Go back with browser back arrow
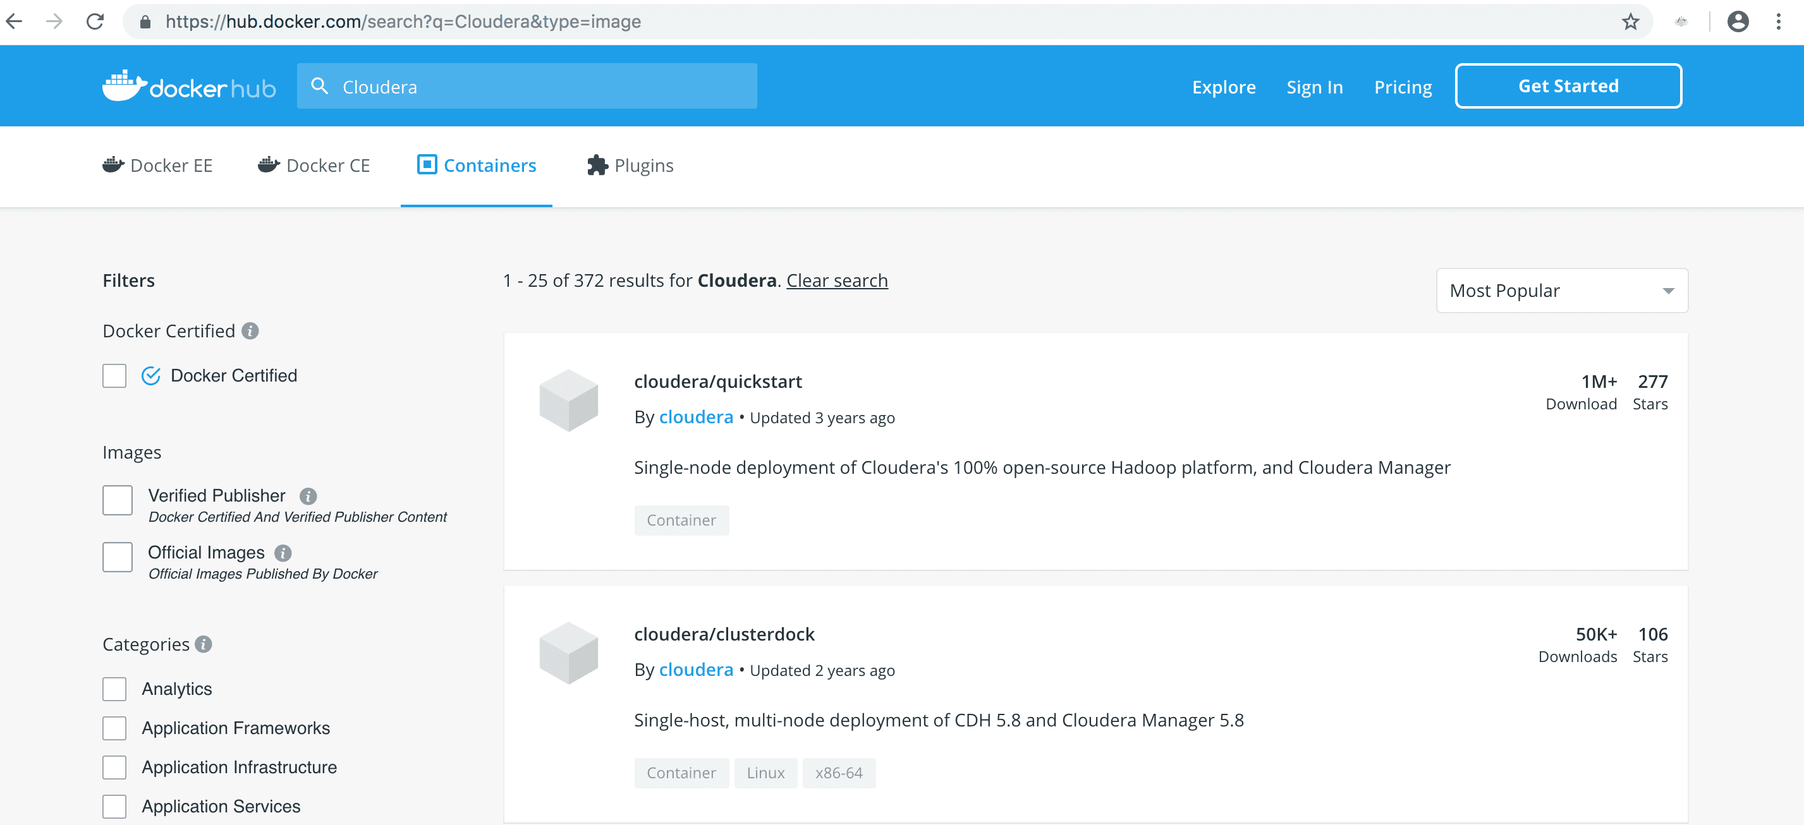Viewport: 1804px width, 825px height. (x=15, y=21)
